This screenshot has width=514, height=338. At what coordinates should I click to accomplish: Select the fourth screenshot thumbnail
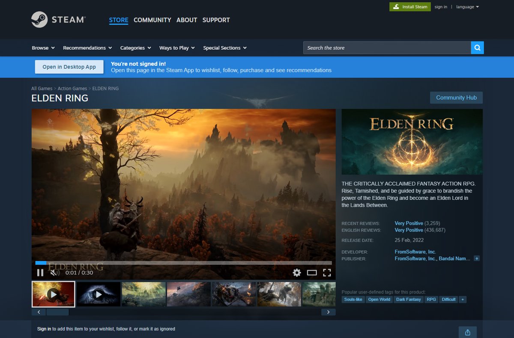click(x=189, y=294)
